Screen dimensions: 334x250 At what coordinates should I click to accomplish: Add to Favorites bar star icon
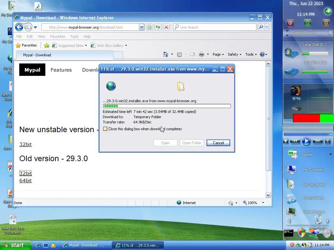(46, 45)
